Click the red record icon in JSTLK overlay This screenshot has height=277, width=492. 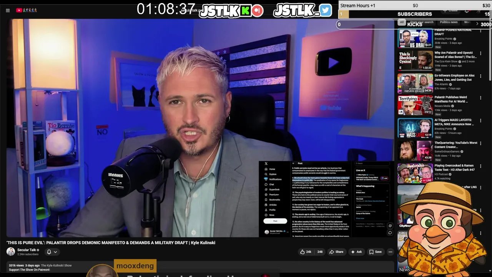click(x=258, y=11)
